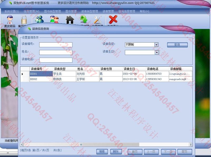Select the DZ002 reader ID cell
This screenshot has width=211, height=157.
pyautogui.click(x=41, y=79)
